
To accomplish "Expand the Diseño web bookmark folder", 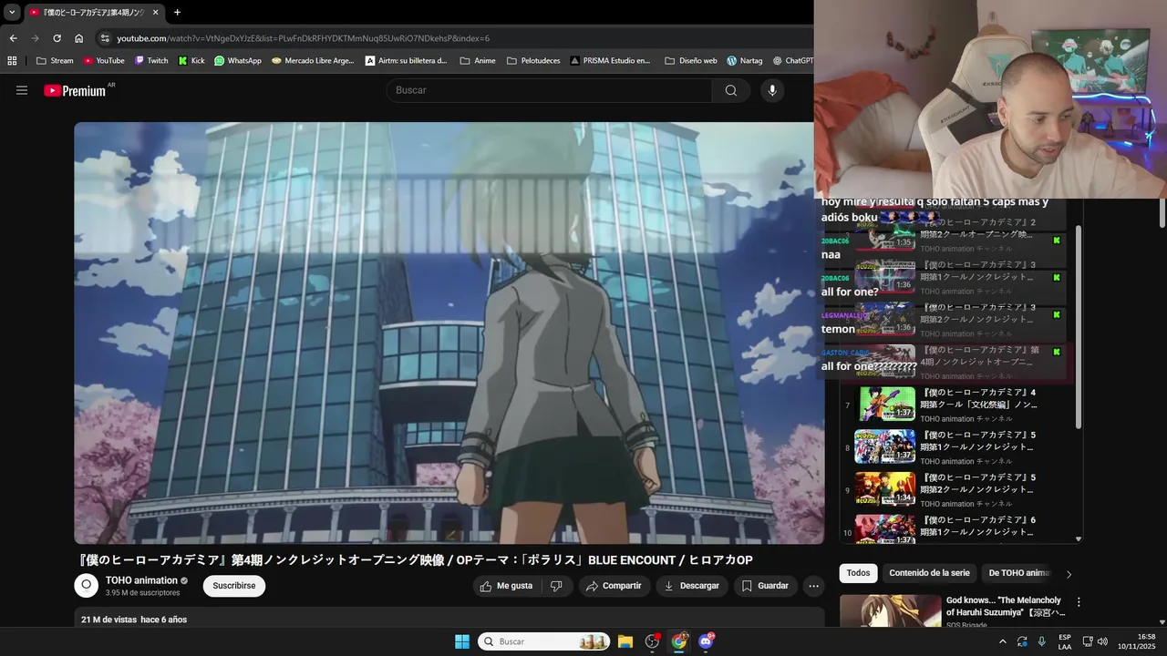I will (x=691, y=61).
